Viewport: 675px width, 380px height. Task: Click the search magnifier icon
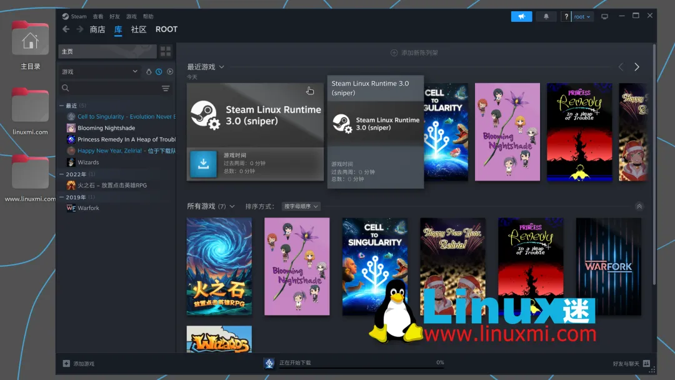[66, 88]
